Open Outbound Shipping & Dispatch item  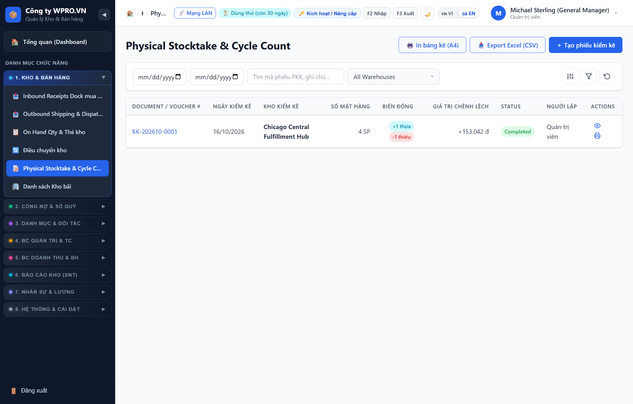tap(57, 114)
